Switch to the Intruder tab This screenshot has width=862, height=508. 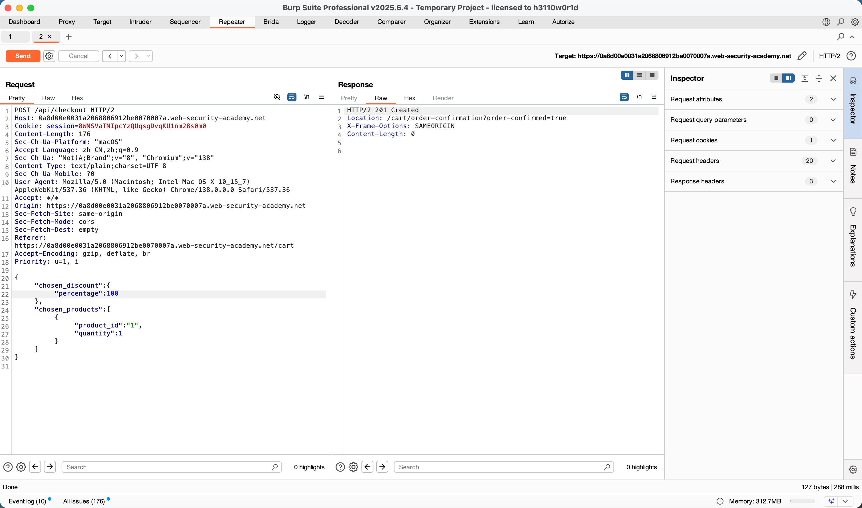(x=140, y=22)
